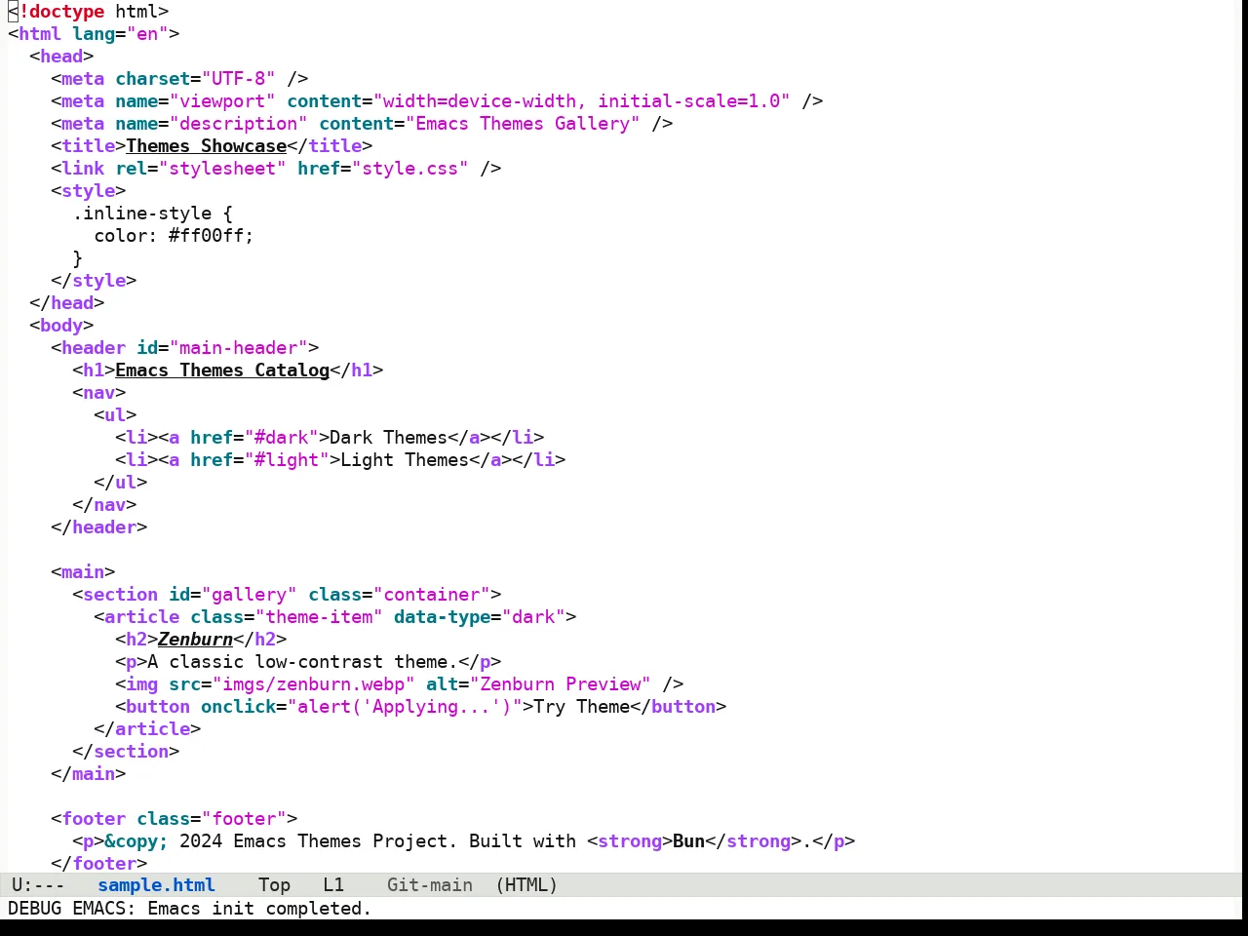Click 'A classic low-contrast theme.' paragraph text

[303, 662]
